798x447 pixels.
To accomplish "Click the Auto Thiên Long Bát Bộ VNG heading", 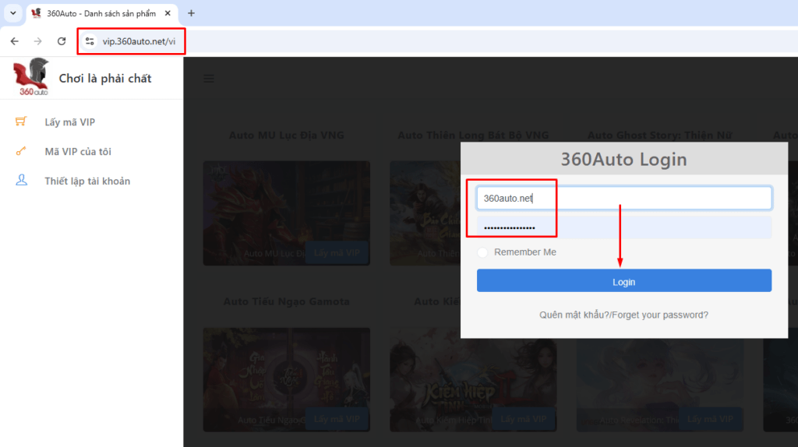I will point(473,136).
